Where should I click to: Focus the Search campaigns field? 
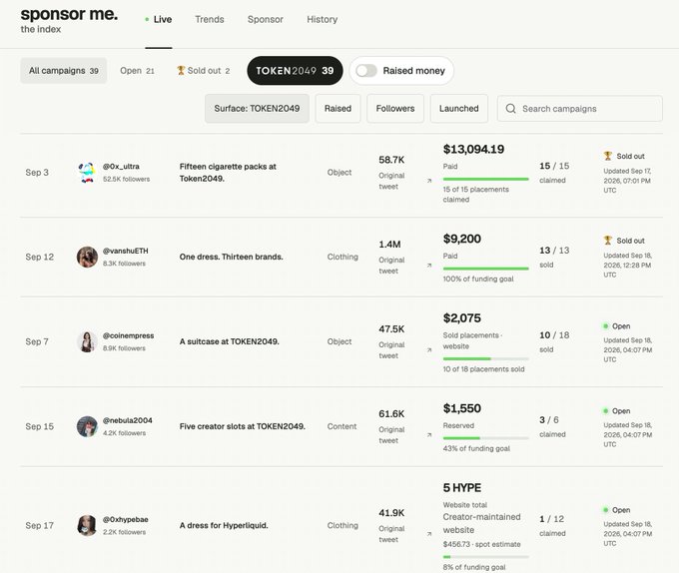(x=580, y=109)
